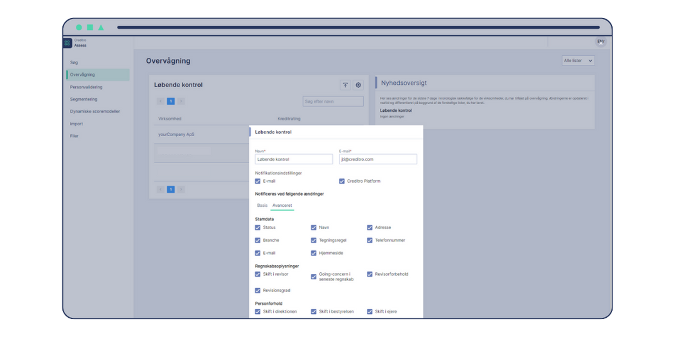
Task: Click the Kreditrating column header
Action: pos(289,118)
